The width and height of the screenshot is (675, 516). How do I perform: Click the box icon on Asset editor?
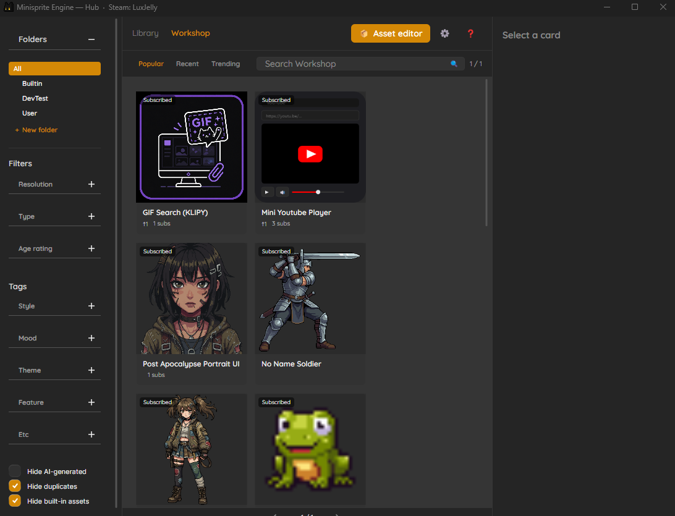[364, 33]
